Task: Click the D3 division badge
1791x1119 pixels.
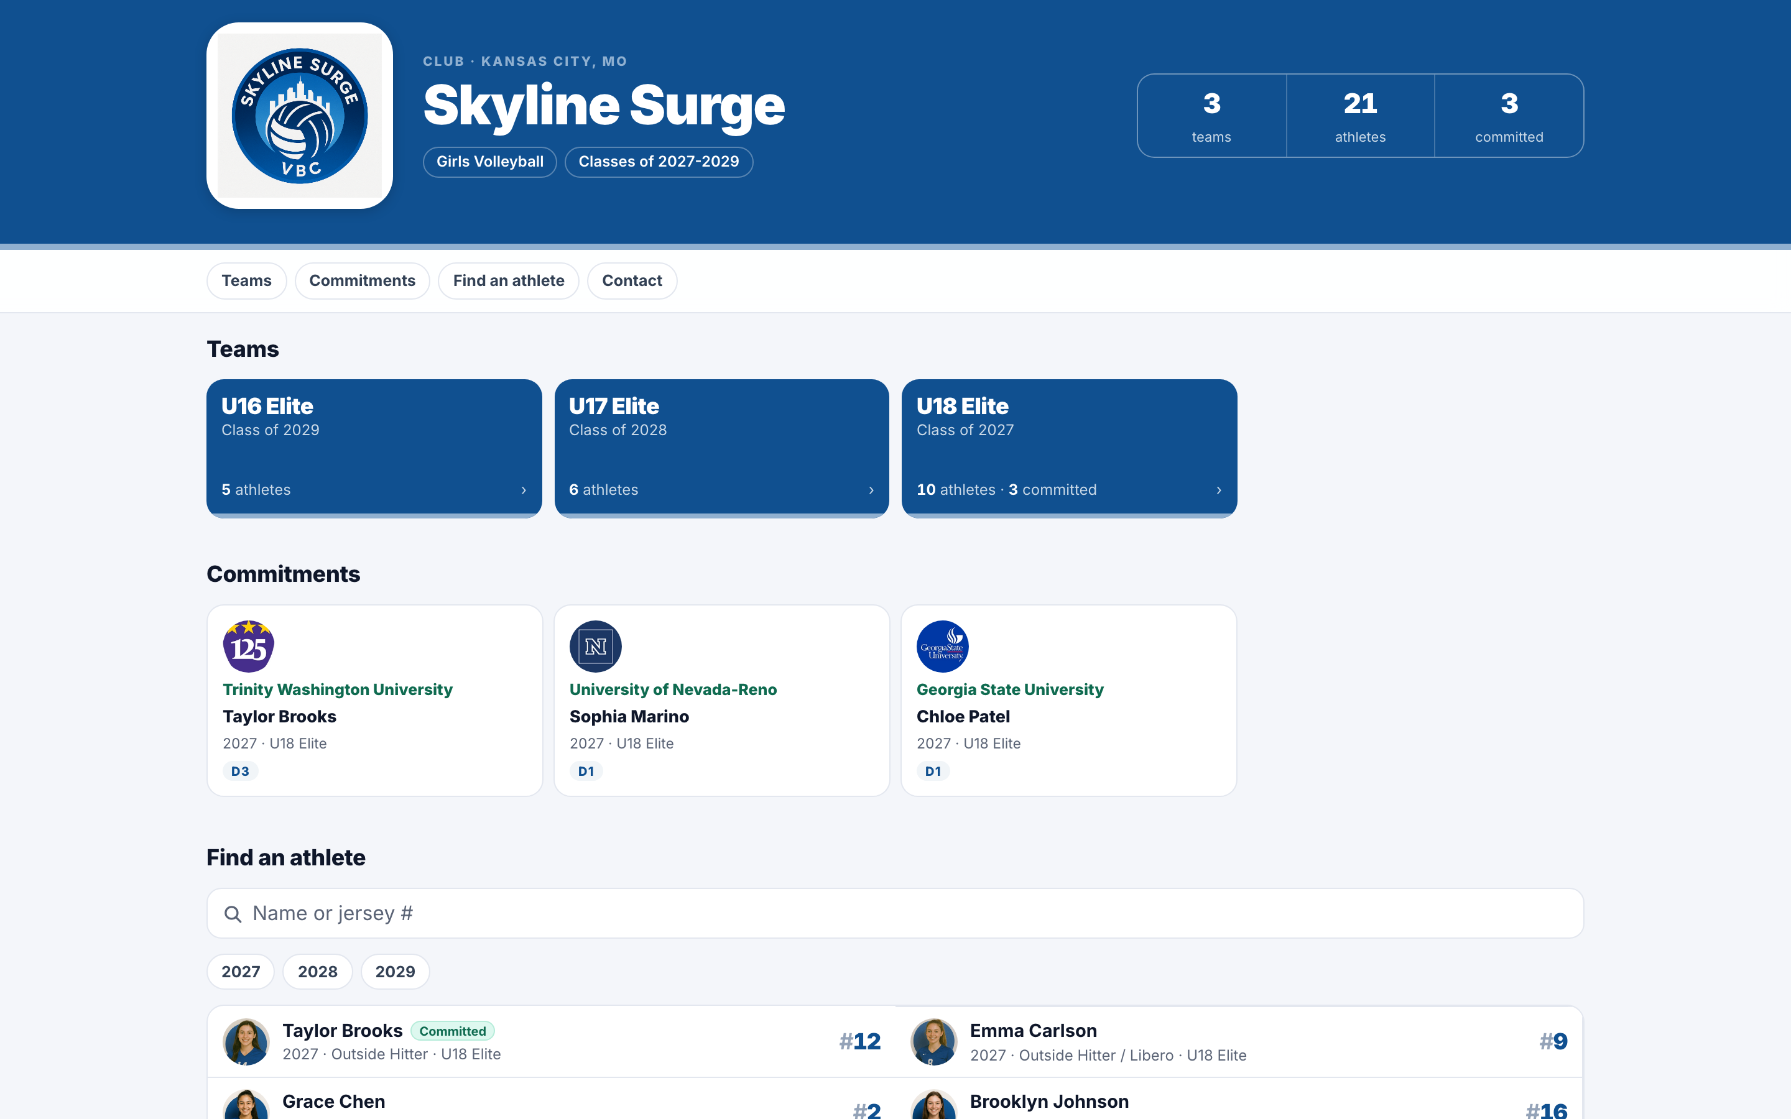Action: 241,771
